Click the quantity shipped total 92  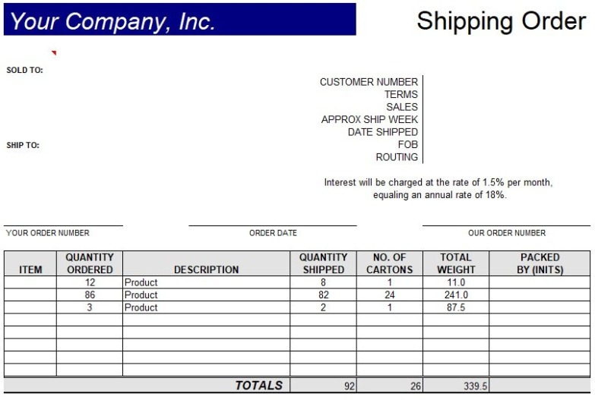(349, 386)
